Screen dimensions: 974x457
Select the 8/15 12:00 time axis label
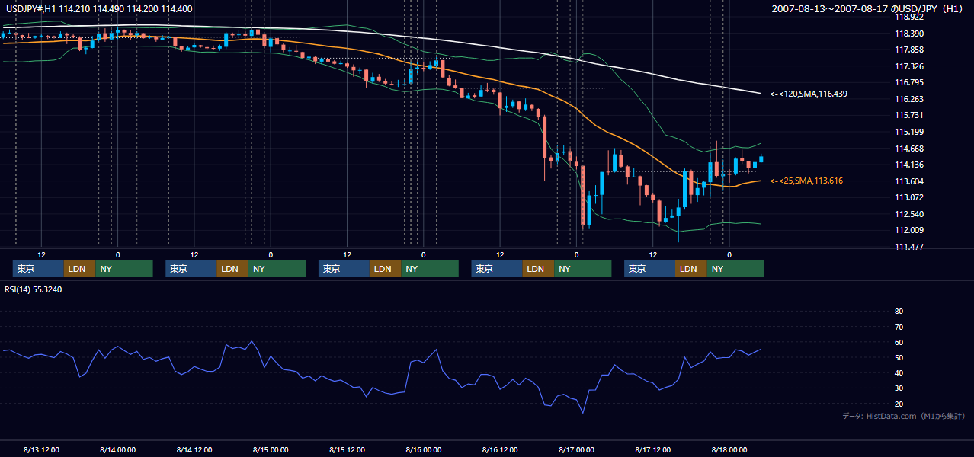pos(348,449)
